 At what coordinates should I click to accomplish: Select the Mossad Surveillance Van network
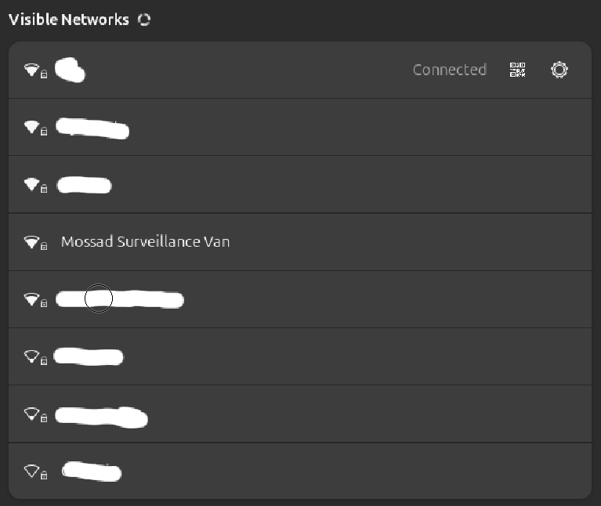(x=145, y=242)
